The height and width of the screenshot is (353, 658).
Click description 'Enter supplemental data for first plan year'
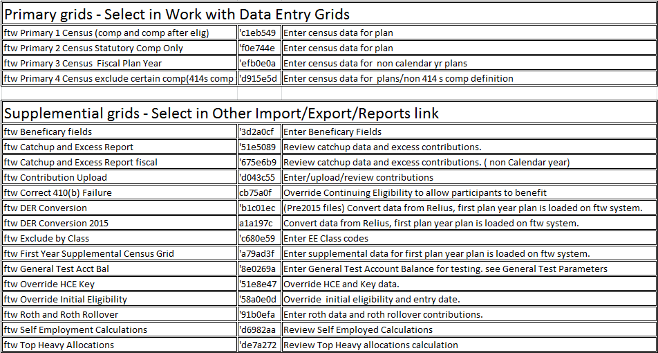click(469, 253)
